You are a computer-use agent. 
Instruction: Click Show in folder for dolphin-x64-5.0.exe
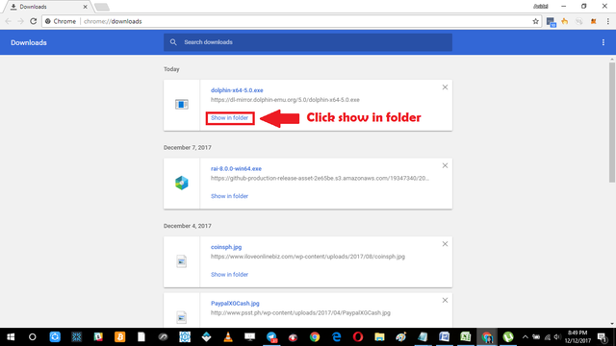pos(229,117)
